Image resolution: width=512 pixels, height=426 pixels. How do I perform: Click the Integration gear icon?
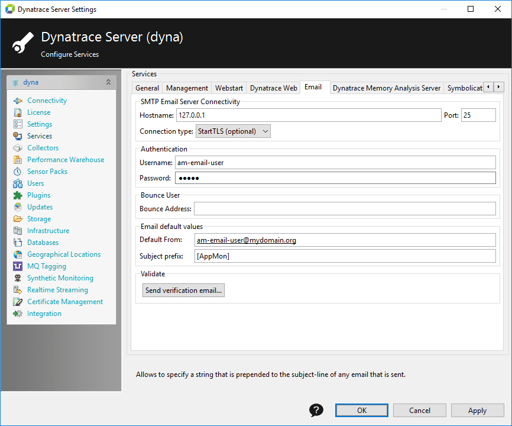[x=18, y=314]
